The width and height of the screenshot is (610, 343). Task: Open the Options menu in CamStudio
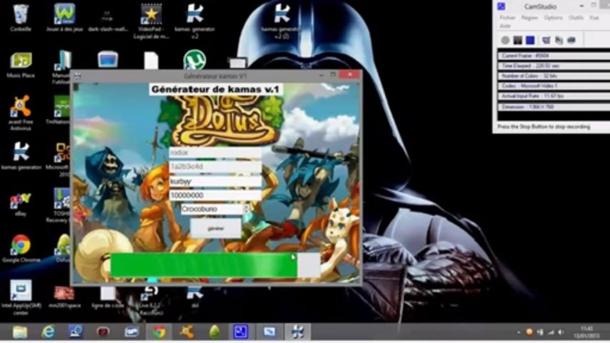(x=553, y=18)
